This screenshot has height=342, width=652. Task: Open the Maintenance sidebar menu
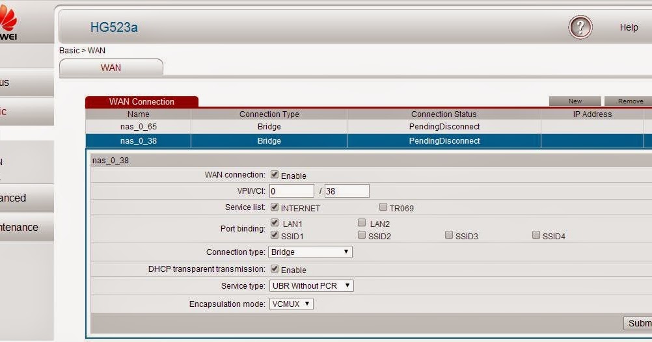(27, 227)
